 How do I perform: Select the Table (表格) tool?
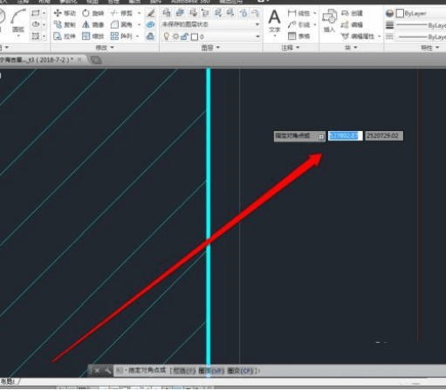[298, 36]
